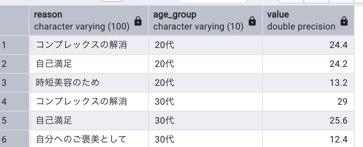363x147 pixels.
Task: Click the 30代 cell in row 5
Action: click(205, 121)
